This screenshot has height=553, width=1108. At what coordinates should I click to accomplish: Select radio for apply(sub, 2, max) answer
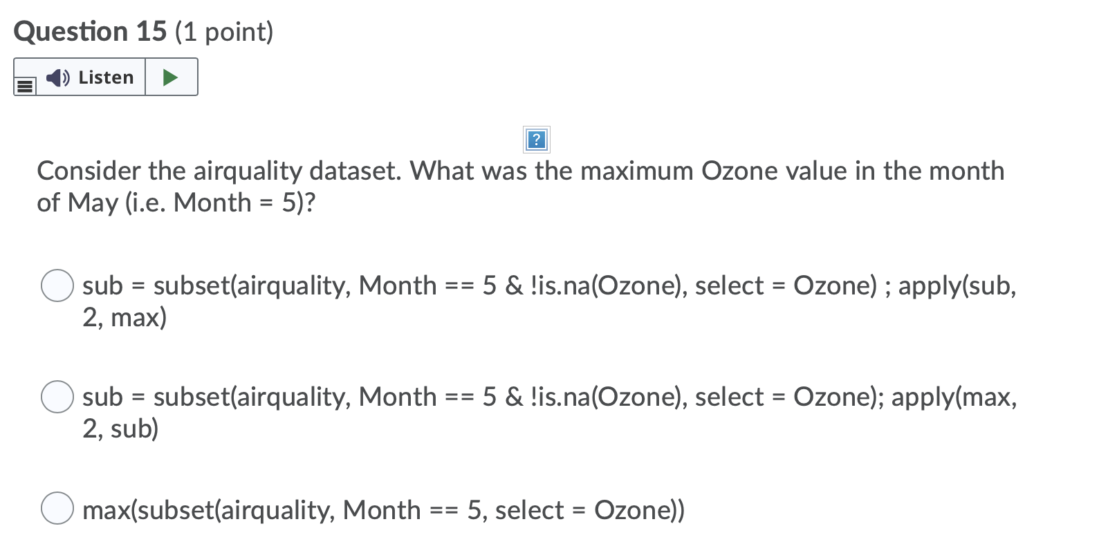[x=57, y=285]
